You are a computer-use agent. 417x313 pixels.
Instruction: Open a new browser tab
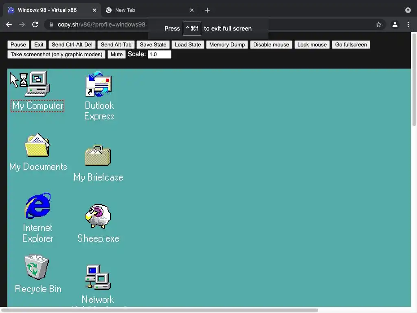207,10
